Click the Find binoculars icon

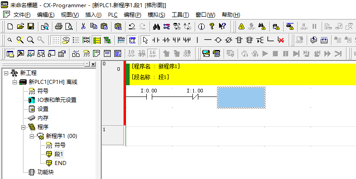(156, 26)
